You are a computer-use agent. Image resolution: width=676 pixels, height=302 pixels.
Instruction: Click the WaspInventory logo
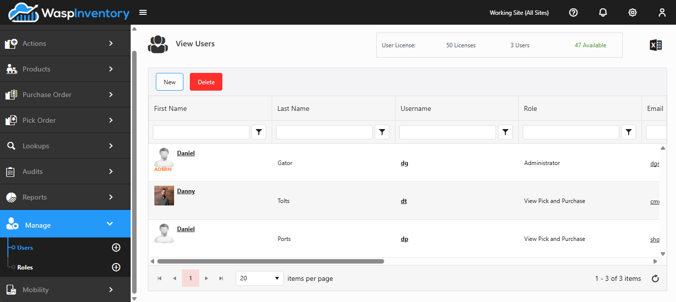tap(69, 12)
